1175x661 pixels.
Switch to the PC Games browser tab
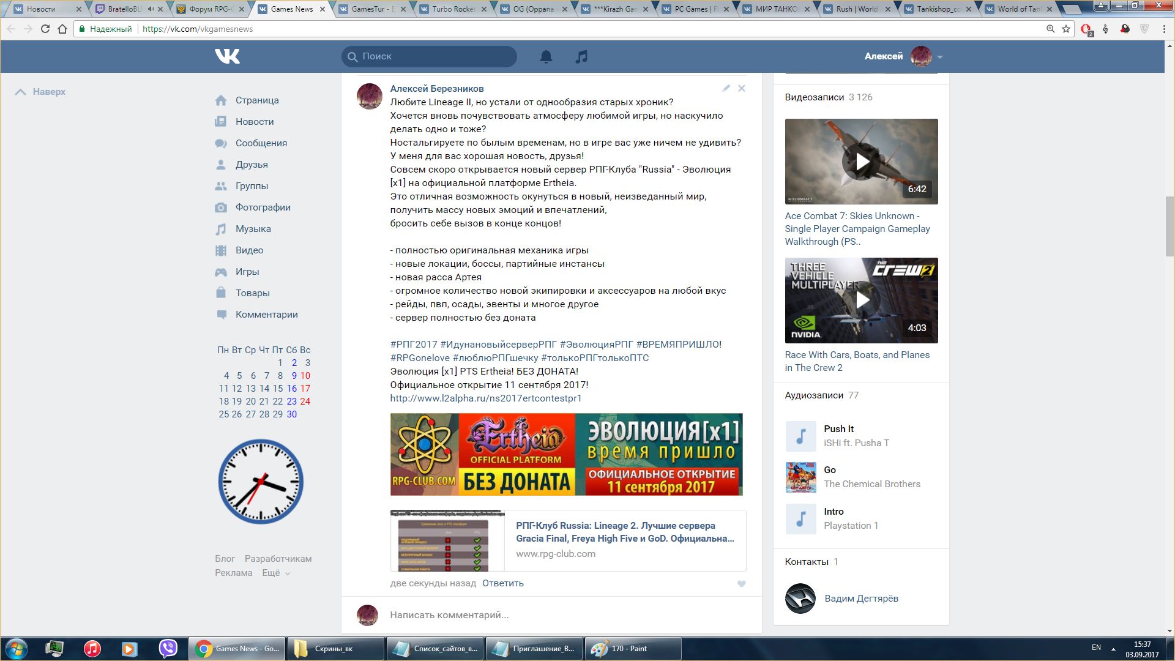click(695, 9)
